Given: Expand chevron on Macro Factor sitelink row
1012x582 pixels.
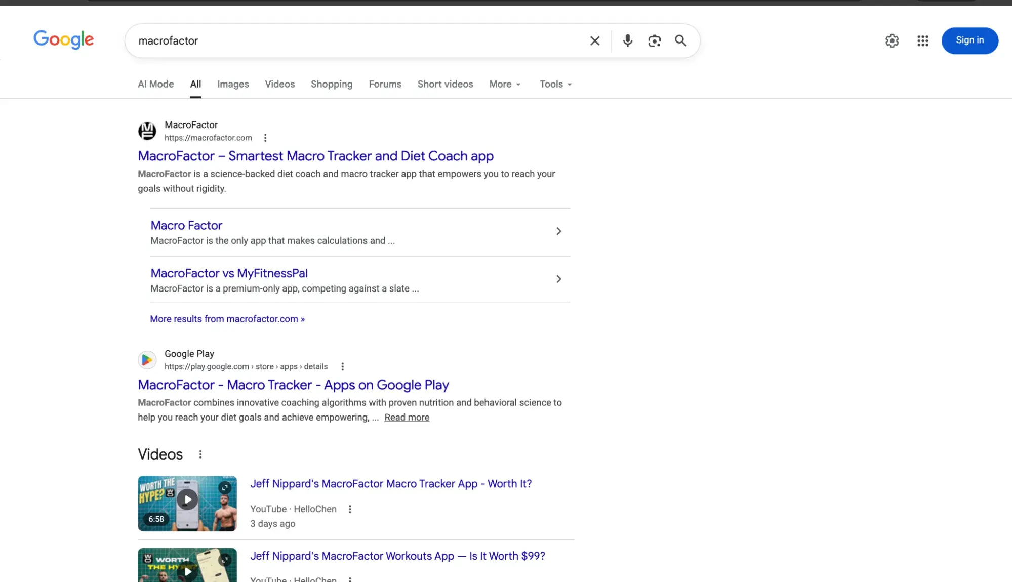Looking at the screenshot, I should pos(559,231).
